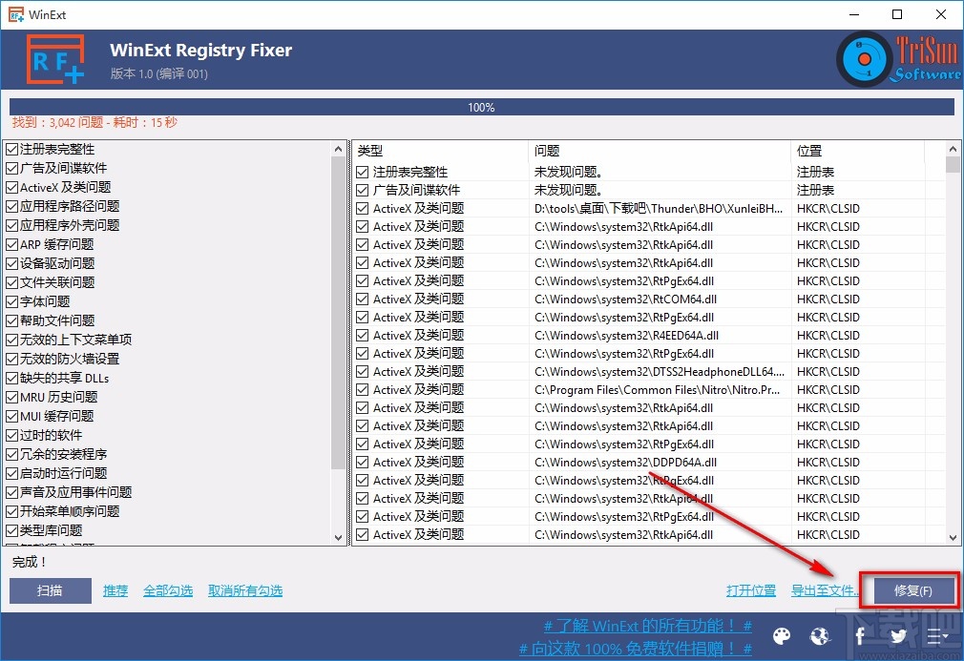Click the globe language icon

point(820,636)
